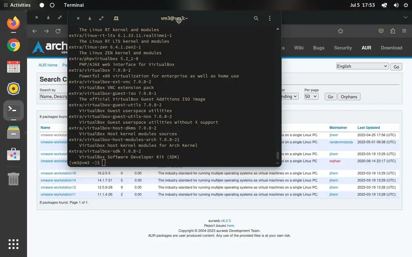The width and height of the screenshot is (412, 257).
Task: Click the Go button beside the language dropdown
Action: 396,67
